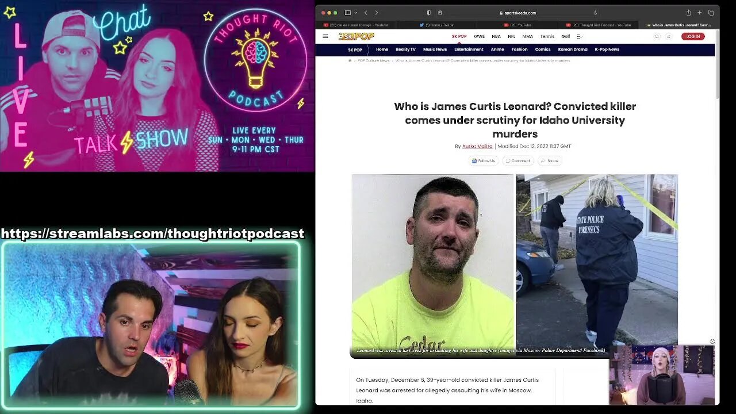Viewport: 736px width, 414px height.
Task: Go back in Safari history
Action: click(366, 13)
